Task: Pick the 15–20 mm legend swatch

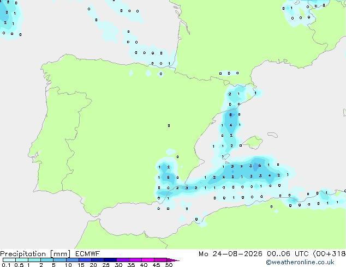Action: [85, 260]
